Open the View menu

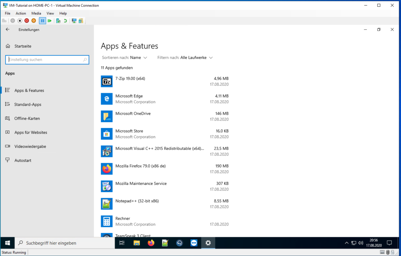[50, 13]
